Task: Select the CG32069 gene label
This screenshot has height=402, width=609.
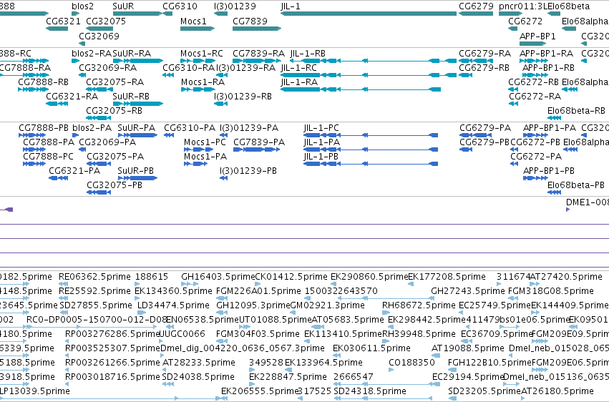Action: coord(99,36)
